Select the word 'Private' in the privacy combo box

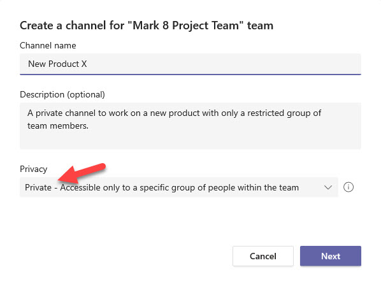38,187
